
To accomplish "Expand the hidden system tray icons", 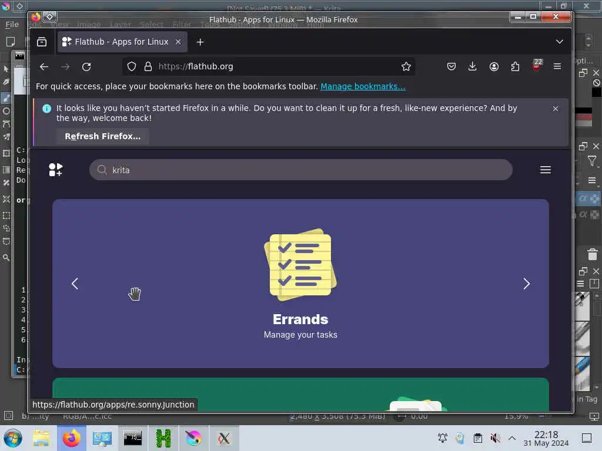I will 512,438.
